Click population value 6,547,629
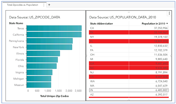176x104 pixels. (x=161, y=86)
